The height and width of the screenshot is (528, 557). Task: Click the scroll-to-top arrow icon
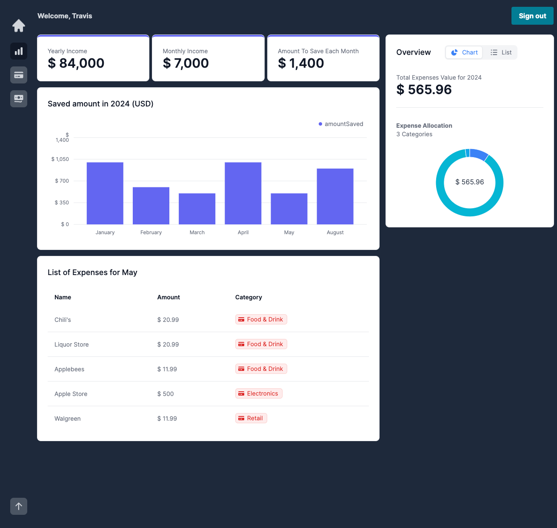19,506
